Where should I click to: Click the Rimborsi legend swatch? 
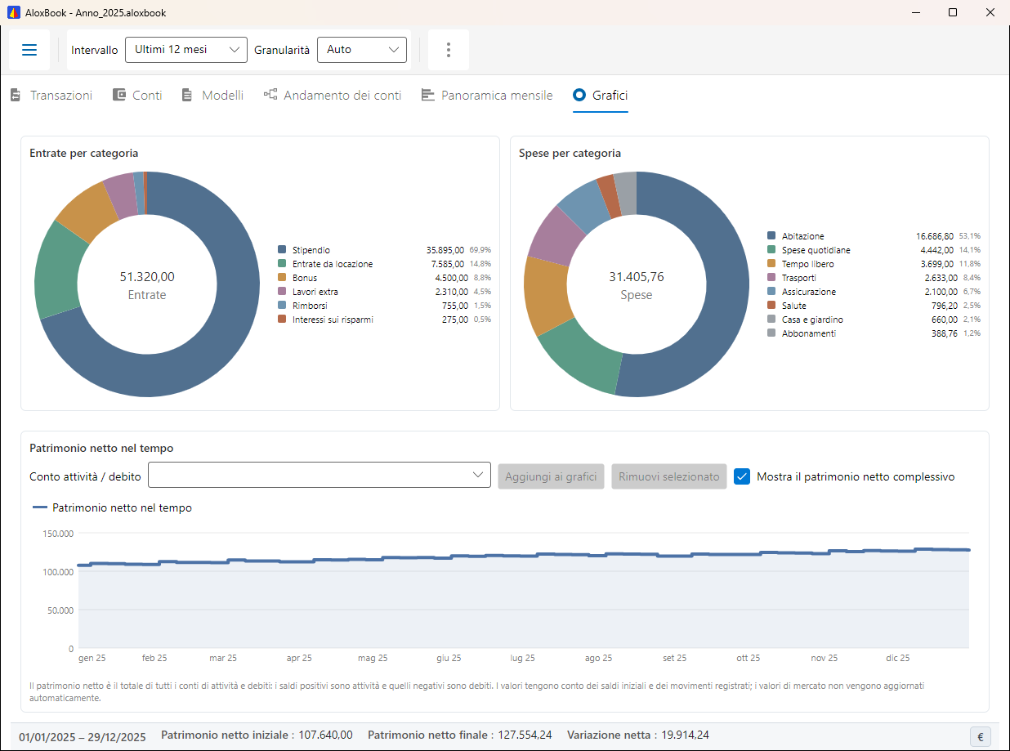click(282, 306)
